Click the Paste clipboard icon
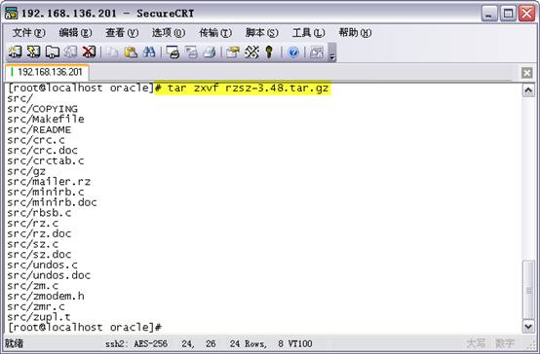 click(131, 52)
